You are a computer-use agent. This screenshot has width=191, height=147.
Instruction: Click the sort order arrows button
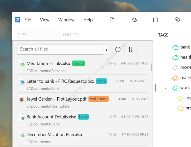(x=130, y=49)
